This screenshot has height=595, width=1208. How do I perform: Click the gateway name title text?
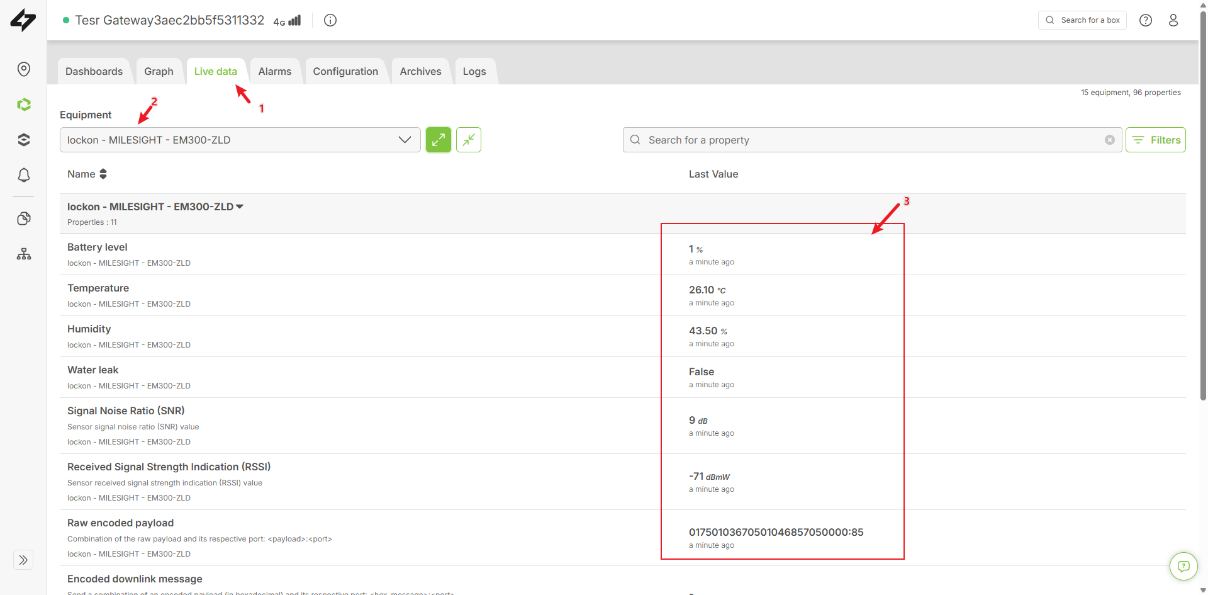pos(170,20)
